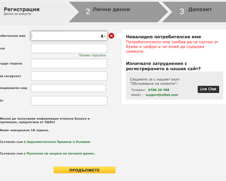
Task: Open the Live Chat button
Action: (208, 89)
